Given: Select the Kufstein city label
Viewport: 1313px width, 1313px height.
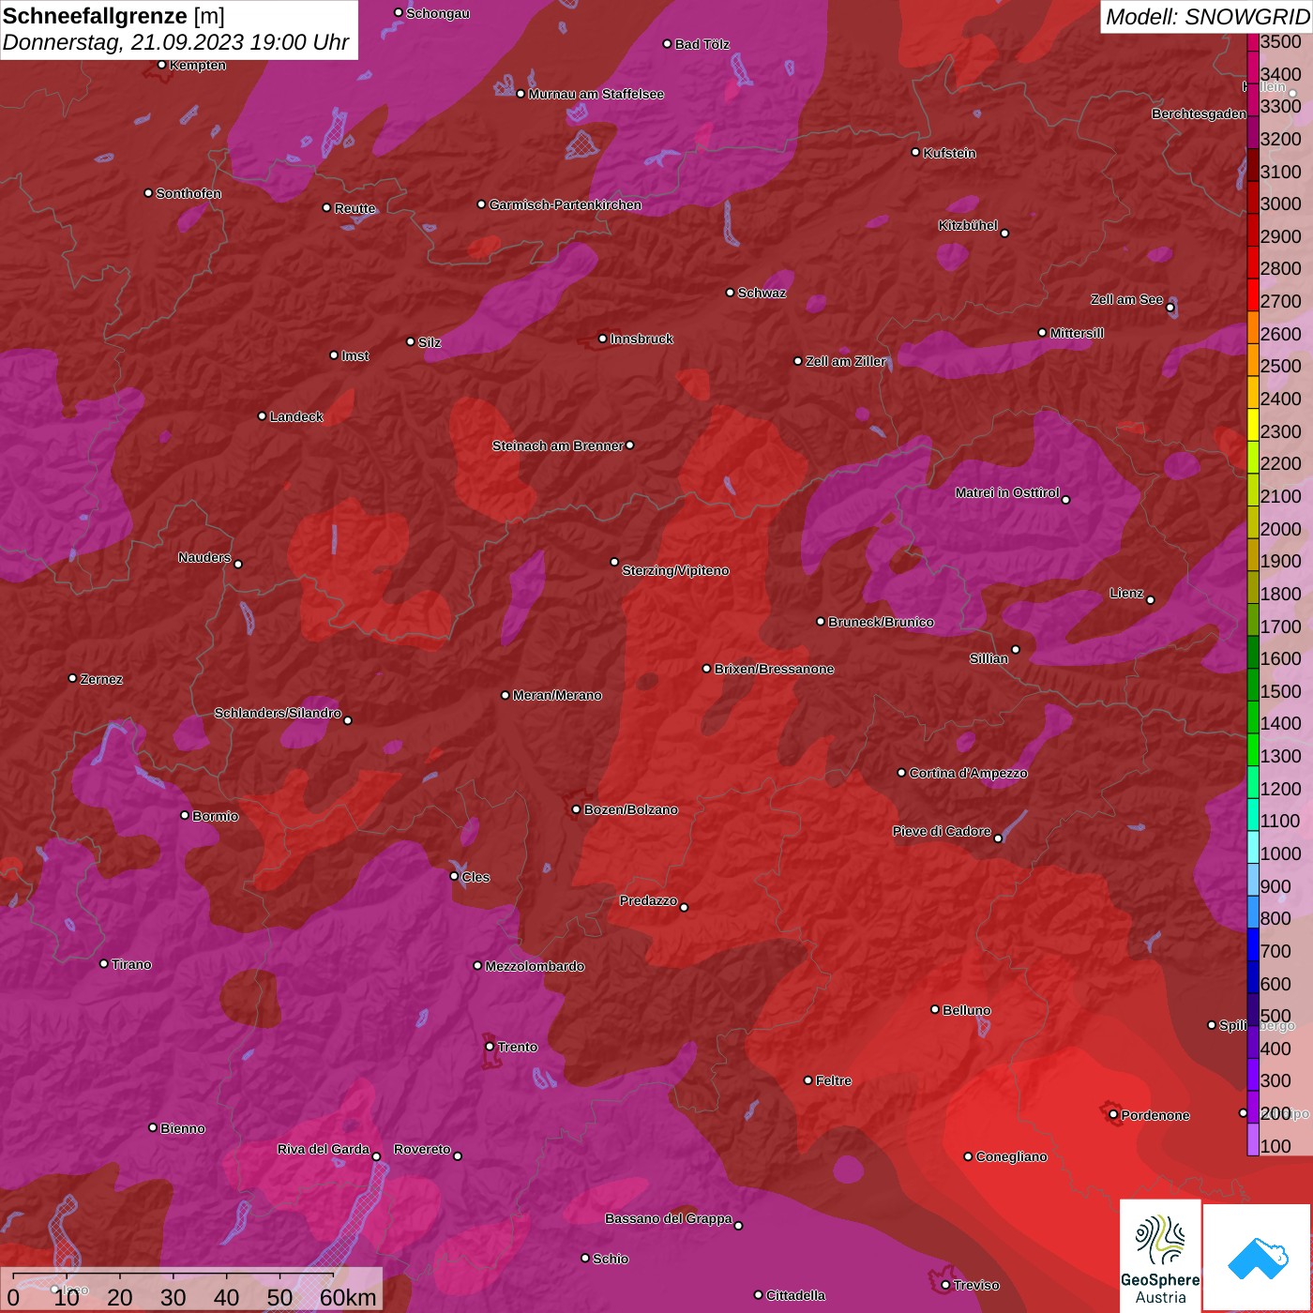Looking at the screenshot, I should click(949, 153).
